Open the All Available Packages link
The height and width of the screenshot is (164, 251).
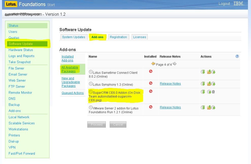tap(70, 69)
